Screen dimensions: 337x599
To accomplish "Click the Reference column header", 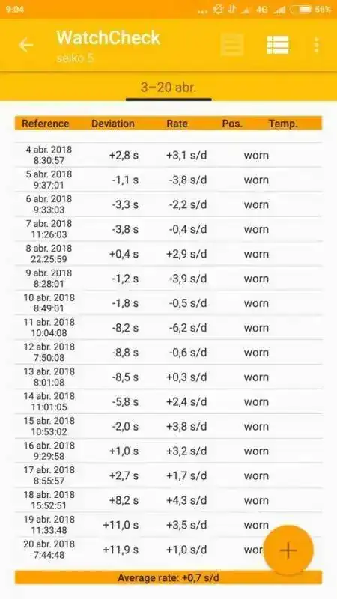I will pos(46,124).
